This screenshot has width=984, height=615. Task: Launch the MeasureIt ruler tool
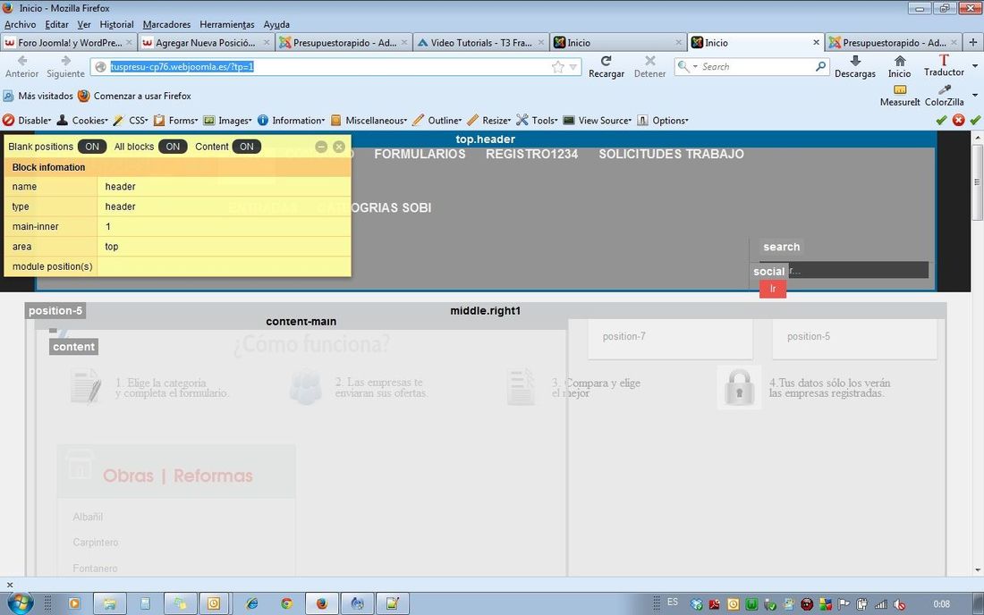pyautogui.click(x=900, y=96)
